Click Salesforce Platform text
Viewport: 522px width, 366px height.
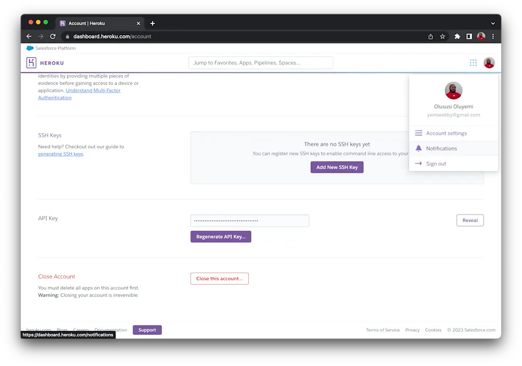point(56,48)
